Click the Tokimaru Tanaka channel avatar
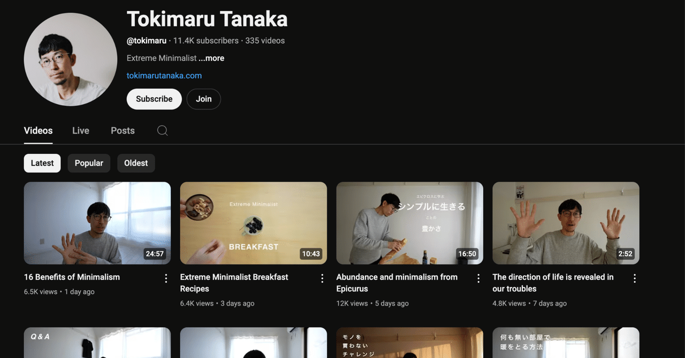Screen dimensions: 685x358 click(70, 59)
